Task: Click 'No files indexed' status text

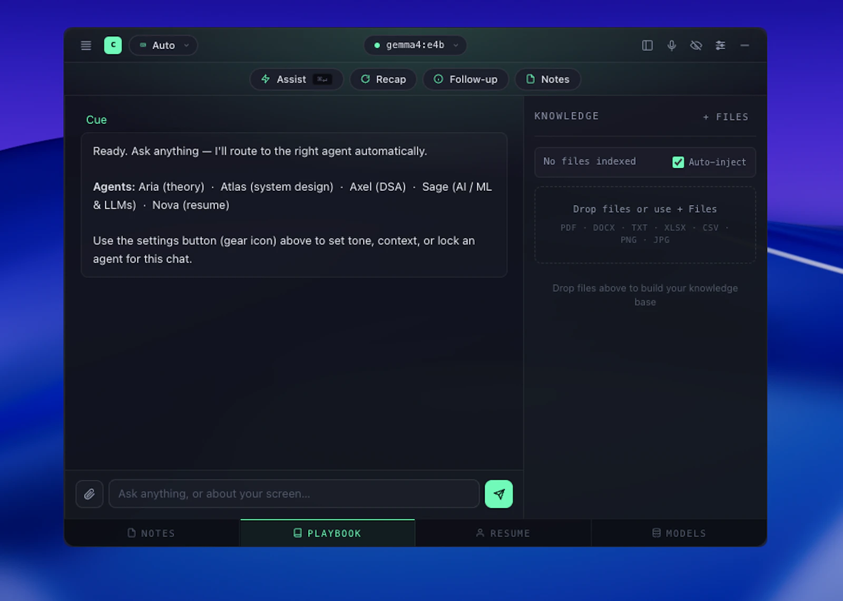Action: click(590, 161)
